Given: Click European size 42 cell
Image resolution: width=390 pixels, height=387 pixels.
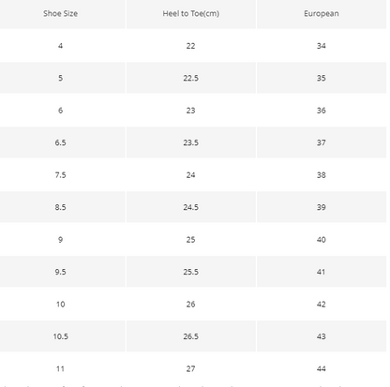Looking at the screenshot, I should click(x=322, y=305).
